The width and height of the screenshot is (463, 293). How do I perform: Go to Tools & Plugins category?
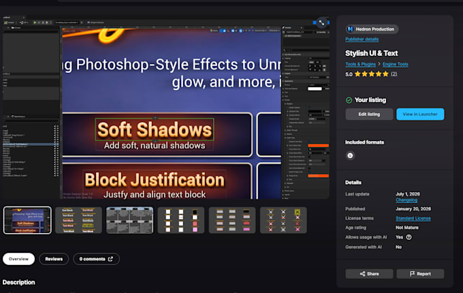(x=360, y=64)
